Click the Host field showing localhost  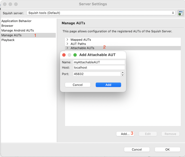coord(98,67)
